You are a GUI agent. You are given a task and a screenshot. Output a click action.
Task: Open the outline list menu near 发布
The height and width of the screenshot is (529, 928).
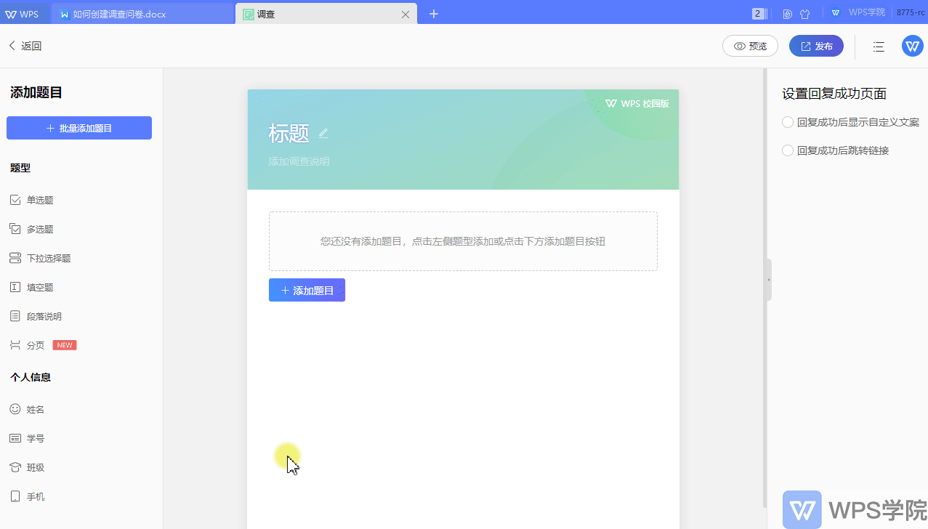click(878, 46)
